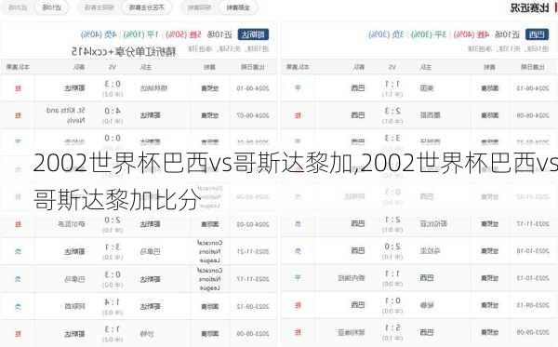The image size is (558, 347).
Task: Click red badge in St. Kitts and Nevis row
Action: coord(19,115)
